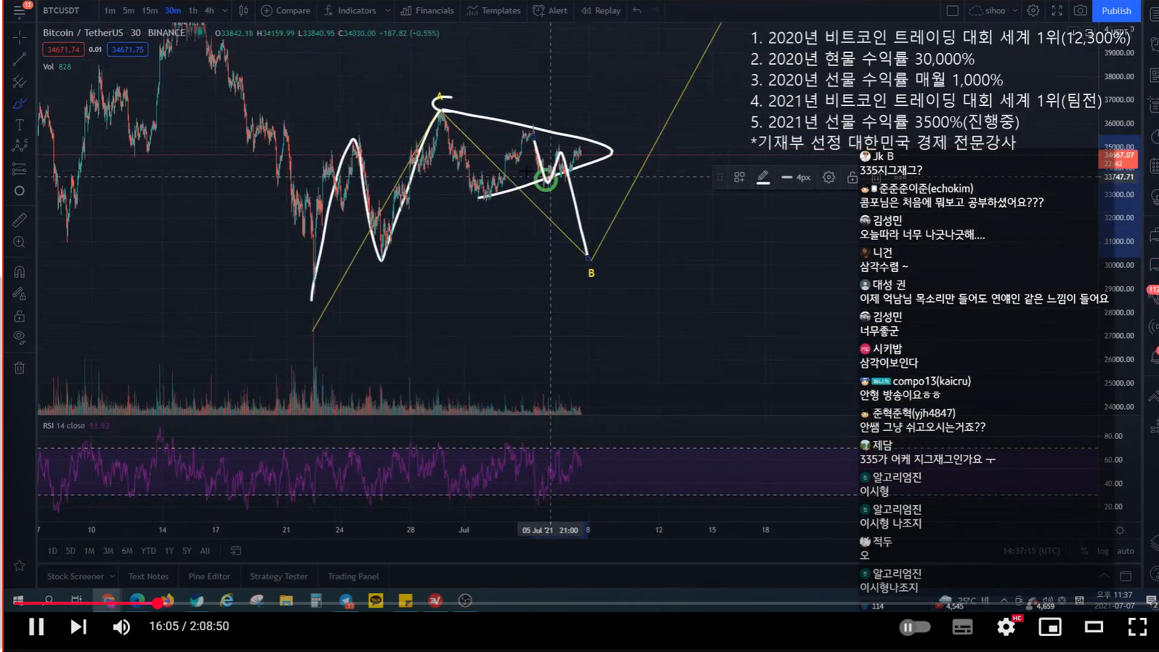Enter TradingView fullscreen mode

1057,11
